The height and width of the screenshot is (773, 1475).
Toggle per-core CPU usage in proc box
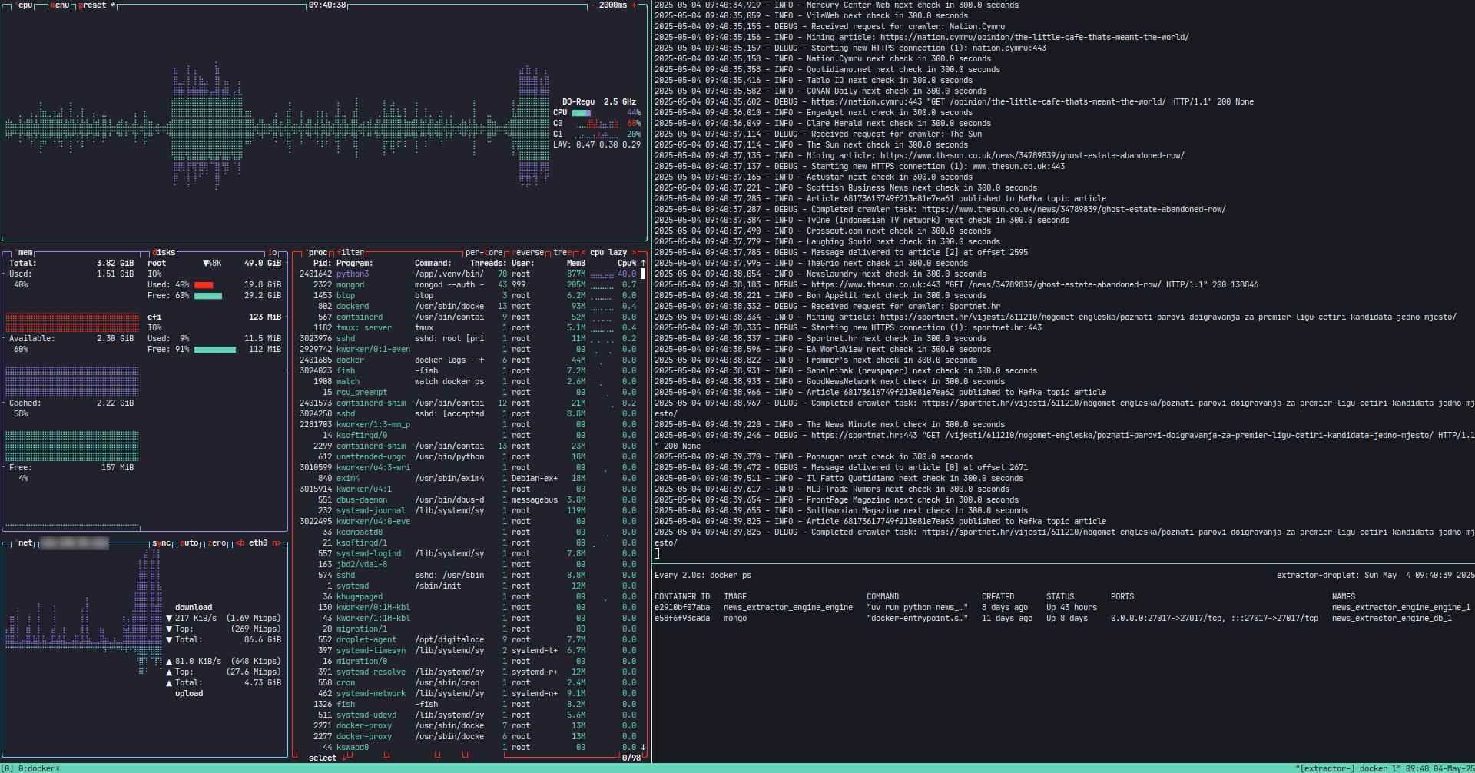click(484, 253)
